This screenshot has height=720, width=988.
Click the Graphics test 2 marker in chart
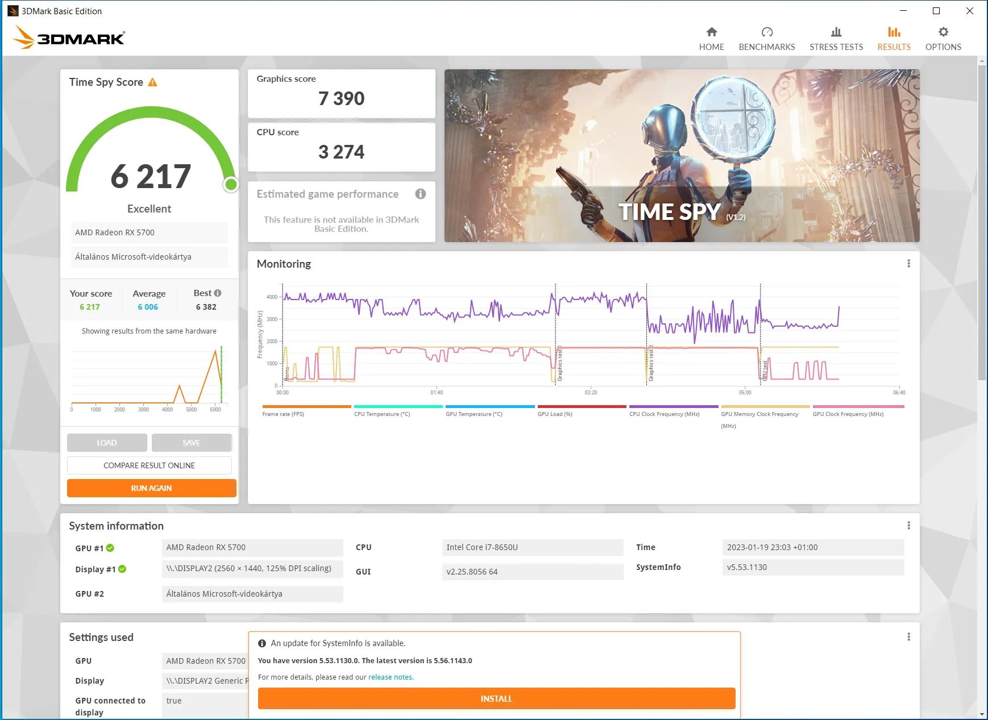point(651,364)
